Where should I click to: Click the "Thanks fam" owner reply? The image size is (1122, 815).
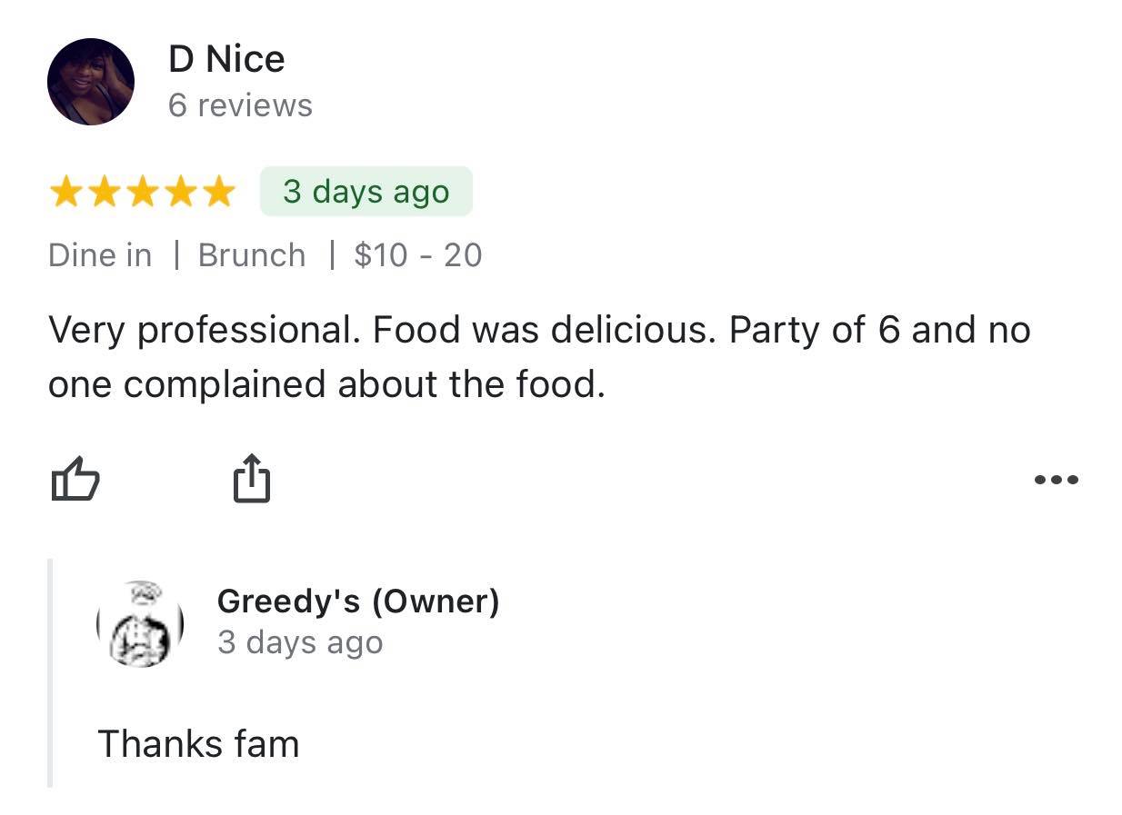click(x=198, y=744)
